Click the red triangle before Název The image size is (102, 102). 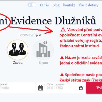coord(62,58)
